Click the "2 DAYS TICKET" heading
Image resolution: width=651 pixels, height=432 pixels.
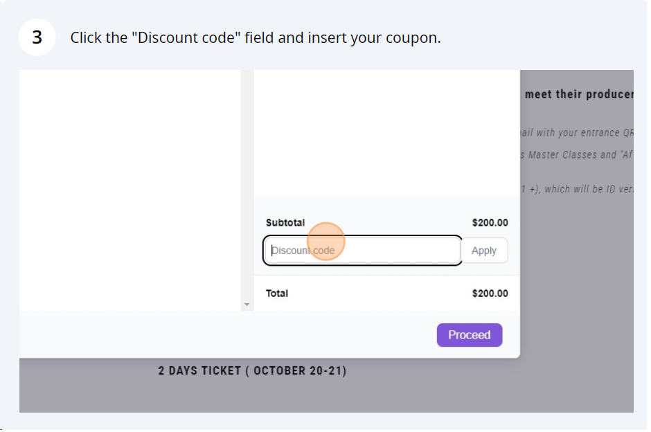coord(252,371)
